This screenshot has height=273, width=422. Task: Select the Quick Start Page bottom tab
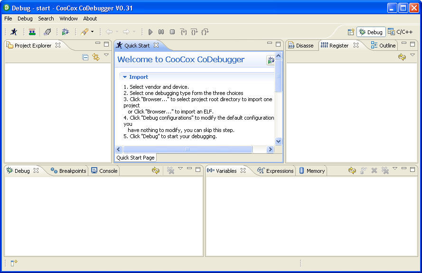tap(136, 158)
